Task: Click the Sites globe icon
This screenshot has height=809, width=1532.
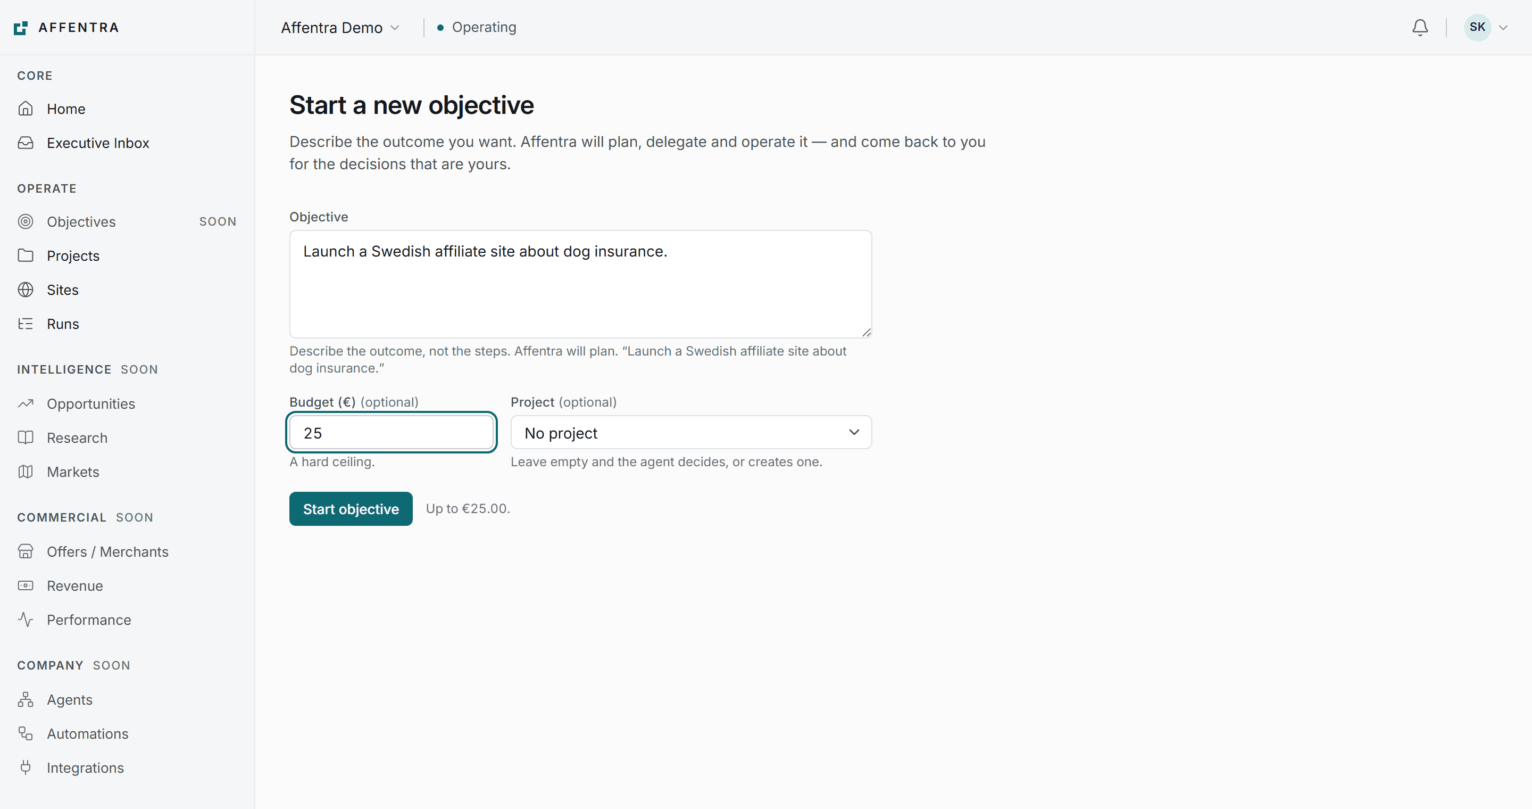Action: [26, 290]
